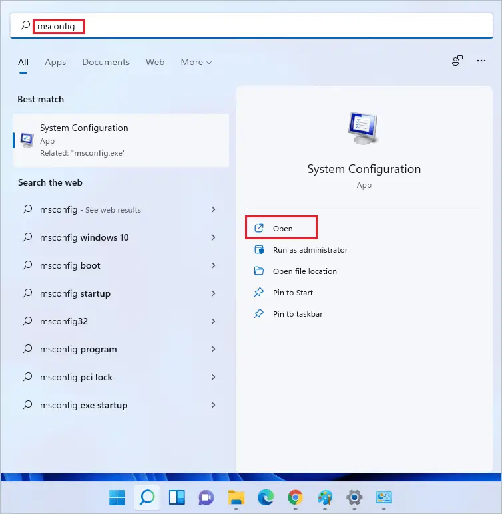Click search icon beside msconfig program
The height and width of the screenshot is (514, 502).
click(x=27, y=349)
